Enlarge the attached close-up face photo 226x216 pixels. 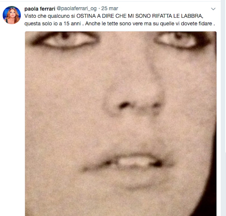point(121,124)
